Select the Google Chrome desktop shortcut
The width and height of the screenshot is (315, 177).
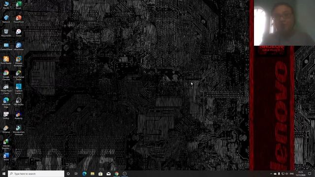tap(6, 75)
